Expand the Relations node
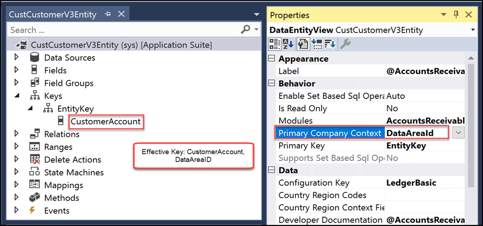 click(x=17, y=134)
